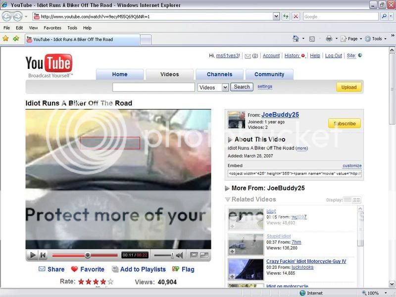
Task: Open the Channels tab
Action: [219, 74]
